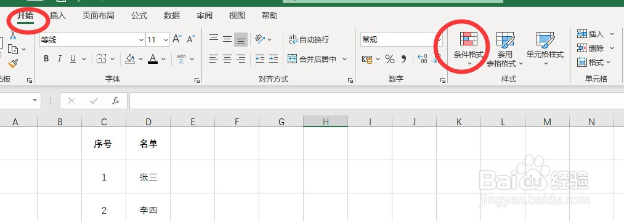This screenshot has width=624, height=221.
Task: Apply comma style icon
Action: tap(403, 60)
